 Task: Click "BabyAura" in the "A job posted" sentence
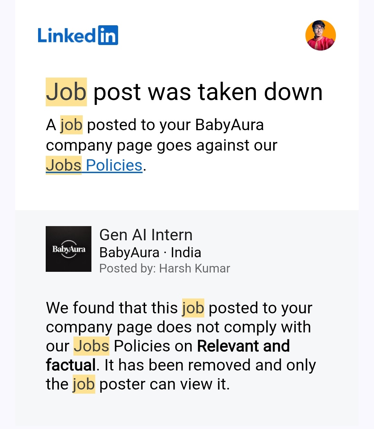[229, 125]
